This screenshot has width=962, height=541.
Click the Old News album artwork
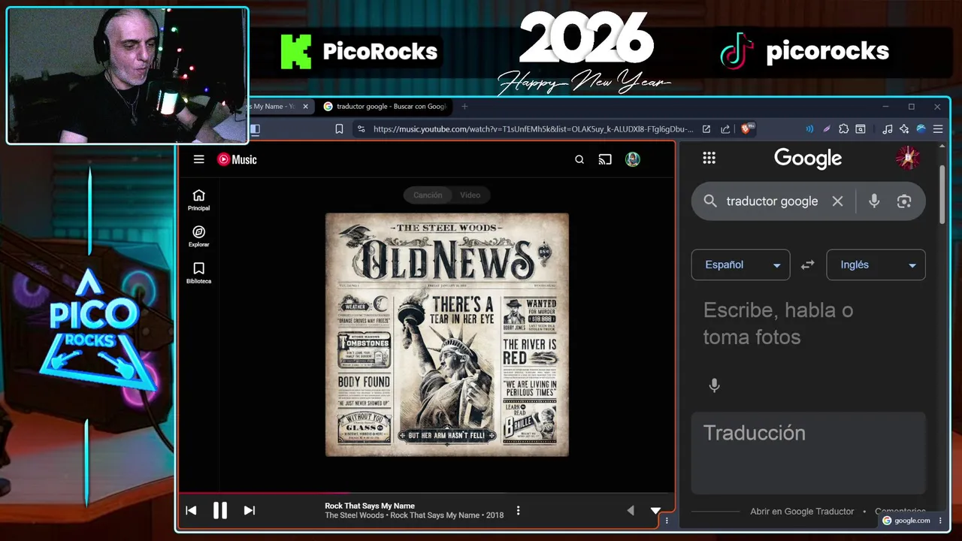[447, 334]
